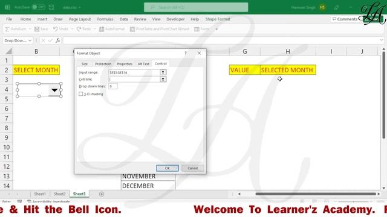This screenshot has width=387, height=217.
Task: Open the Size tab in Format Object
Action: click(x=85, y=64)
